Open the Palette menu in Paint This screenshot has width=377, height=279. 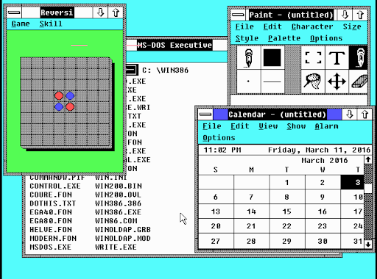(x=284, y=38)
